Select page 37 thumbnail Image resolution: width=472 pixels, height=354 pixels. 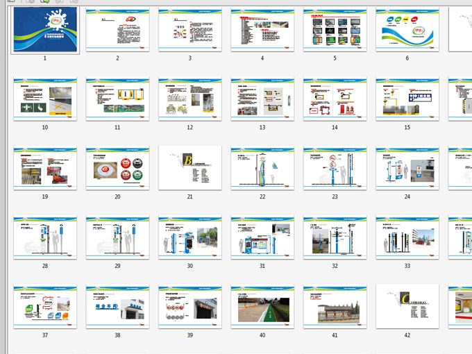45,306
